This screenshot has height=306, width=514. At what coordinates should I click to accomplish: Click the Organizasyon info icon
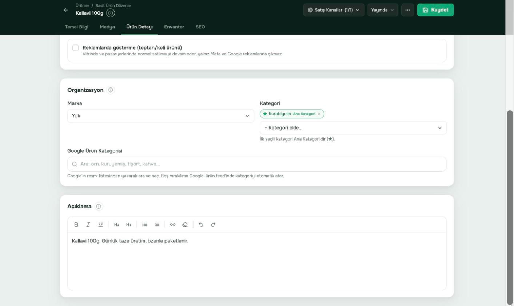click(111, 90)
